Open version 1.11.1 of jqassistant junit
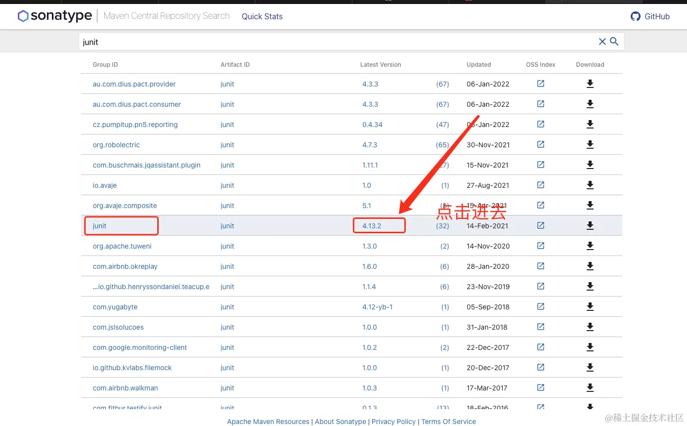Viewport: 687px width, 426px height. pyautogui.click(x=370, y=165)
